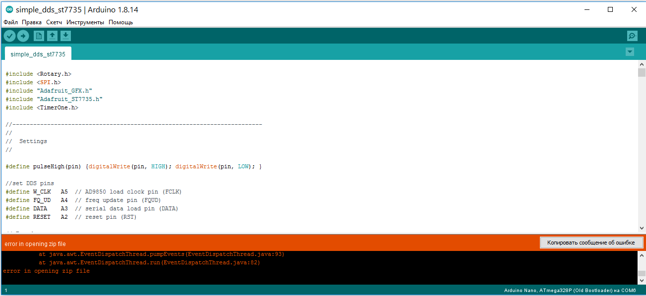646x296 pixels.
Task: Open the Помощь menu
Action: pos(120,22)
